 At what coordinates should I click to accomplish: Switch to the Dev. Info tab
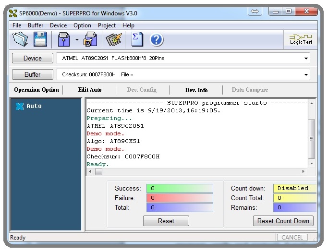[196, 90]
